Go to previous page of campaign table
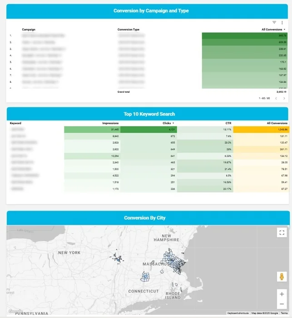This screenshot has height=318, width=292. click(x=276, y=98)
